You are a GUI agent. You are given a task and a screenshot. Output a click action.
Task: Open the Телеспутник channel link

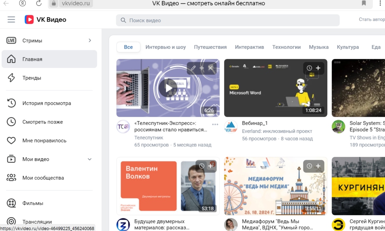click(x=149, y=138)
